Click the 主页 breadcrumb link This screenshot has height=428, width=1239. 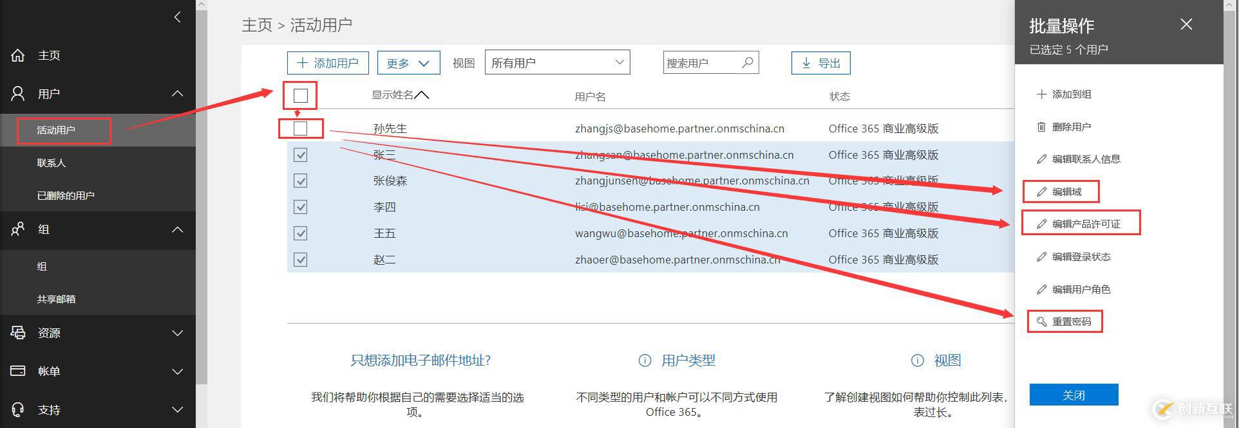(x=257, y=25)
